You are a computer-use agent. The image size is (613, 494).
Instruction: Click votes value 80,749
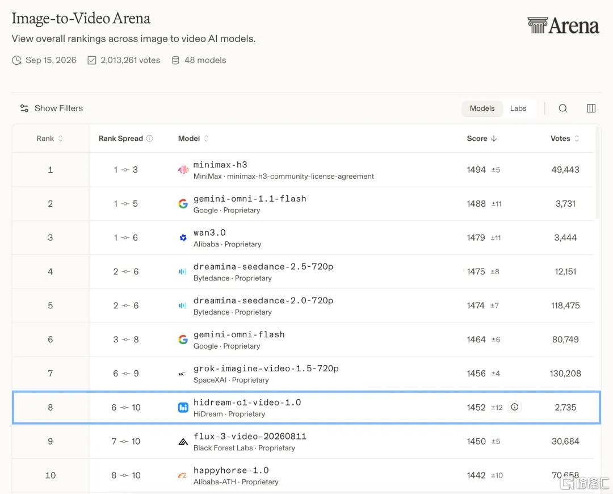(565, 340)
